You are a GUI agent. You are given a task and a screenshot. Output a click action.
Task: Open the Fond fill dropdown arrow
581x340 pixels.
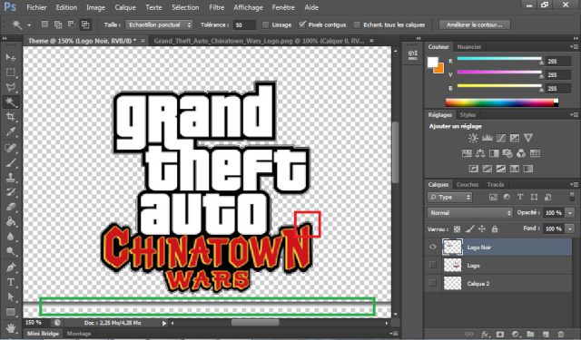click(570, 229)
